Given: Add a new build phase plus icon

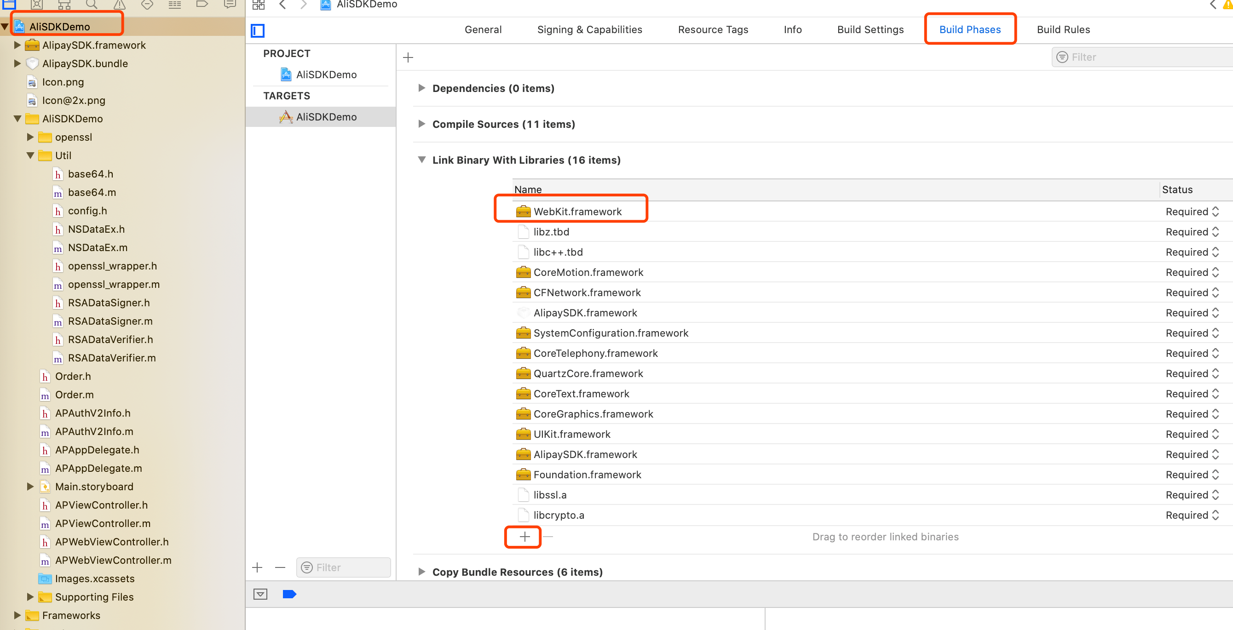Looking at the screenshot, I should (x=408, y=58).
